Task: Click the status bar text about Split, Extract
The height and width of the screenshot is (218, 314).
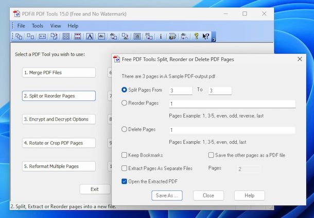Action: tap(63, 206)
